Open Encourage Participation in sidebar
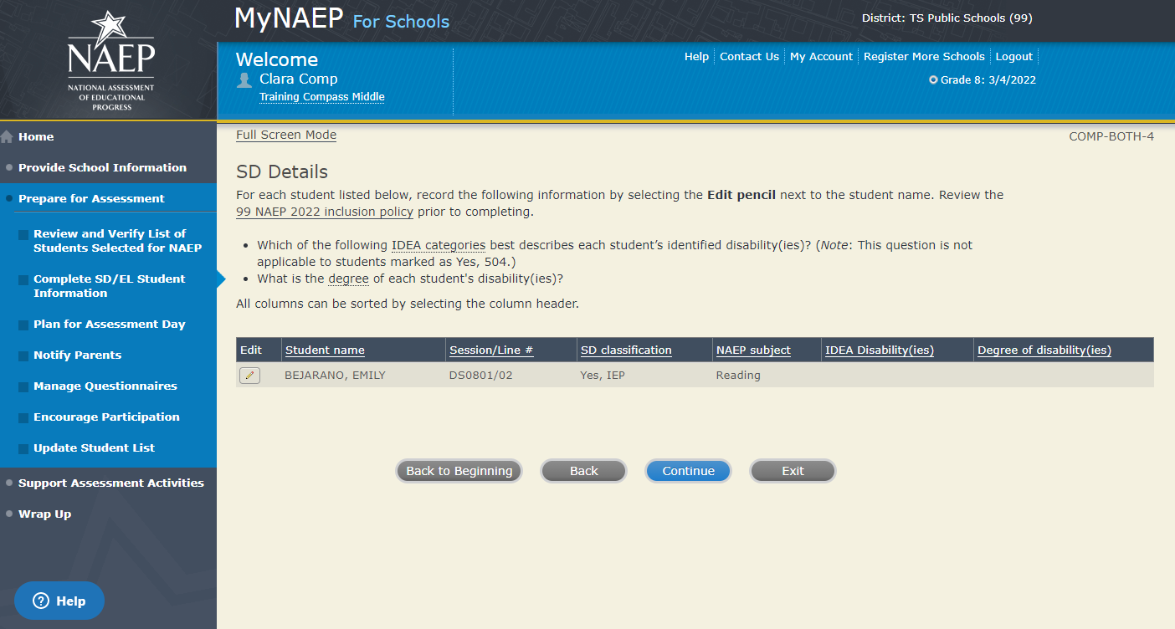The height and width of the screenshot is (629, 1175). pyautogui.click(x=106, y=417)
